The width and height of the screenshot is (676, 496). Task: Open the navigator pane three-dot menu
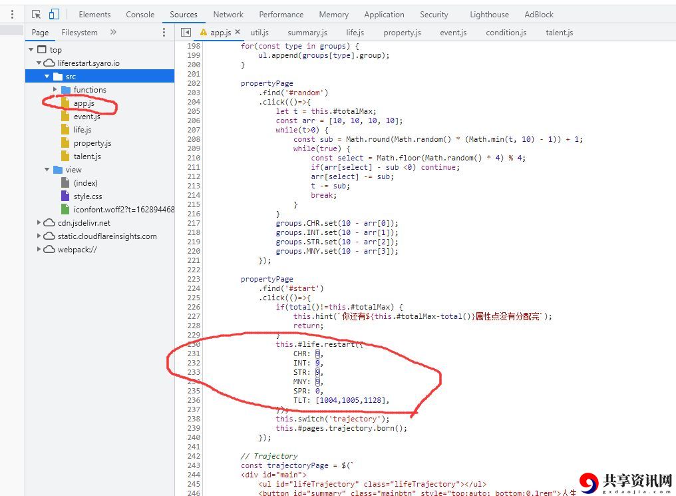click(x=164, y=33)
